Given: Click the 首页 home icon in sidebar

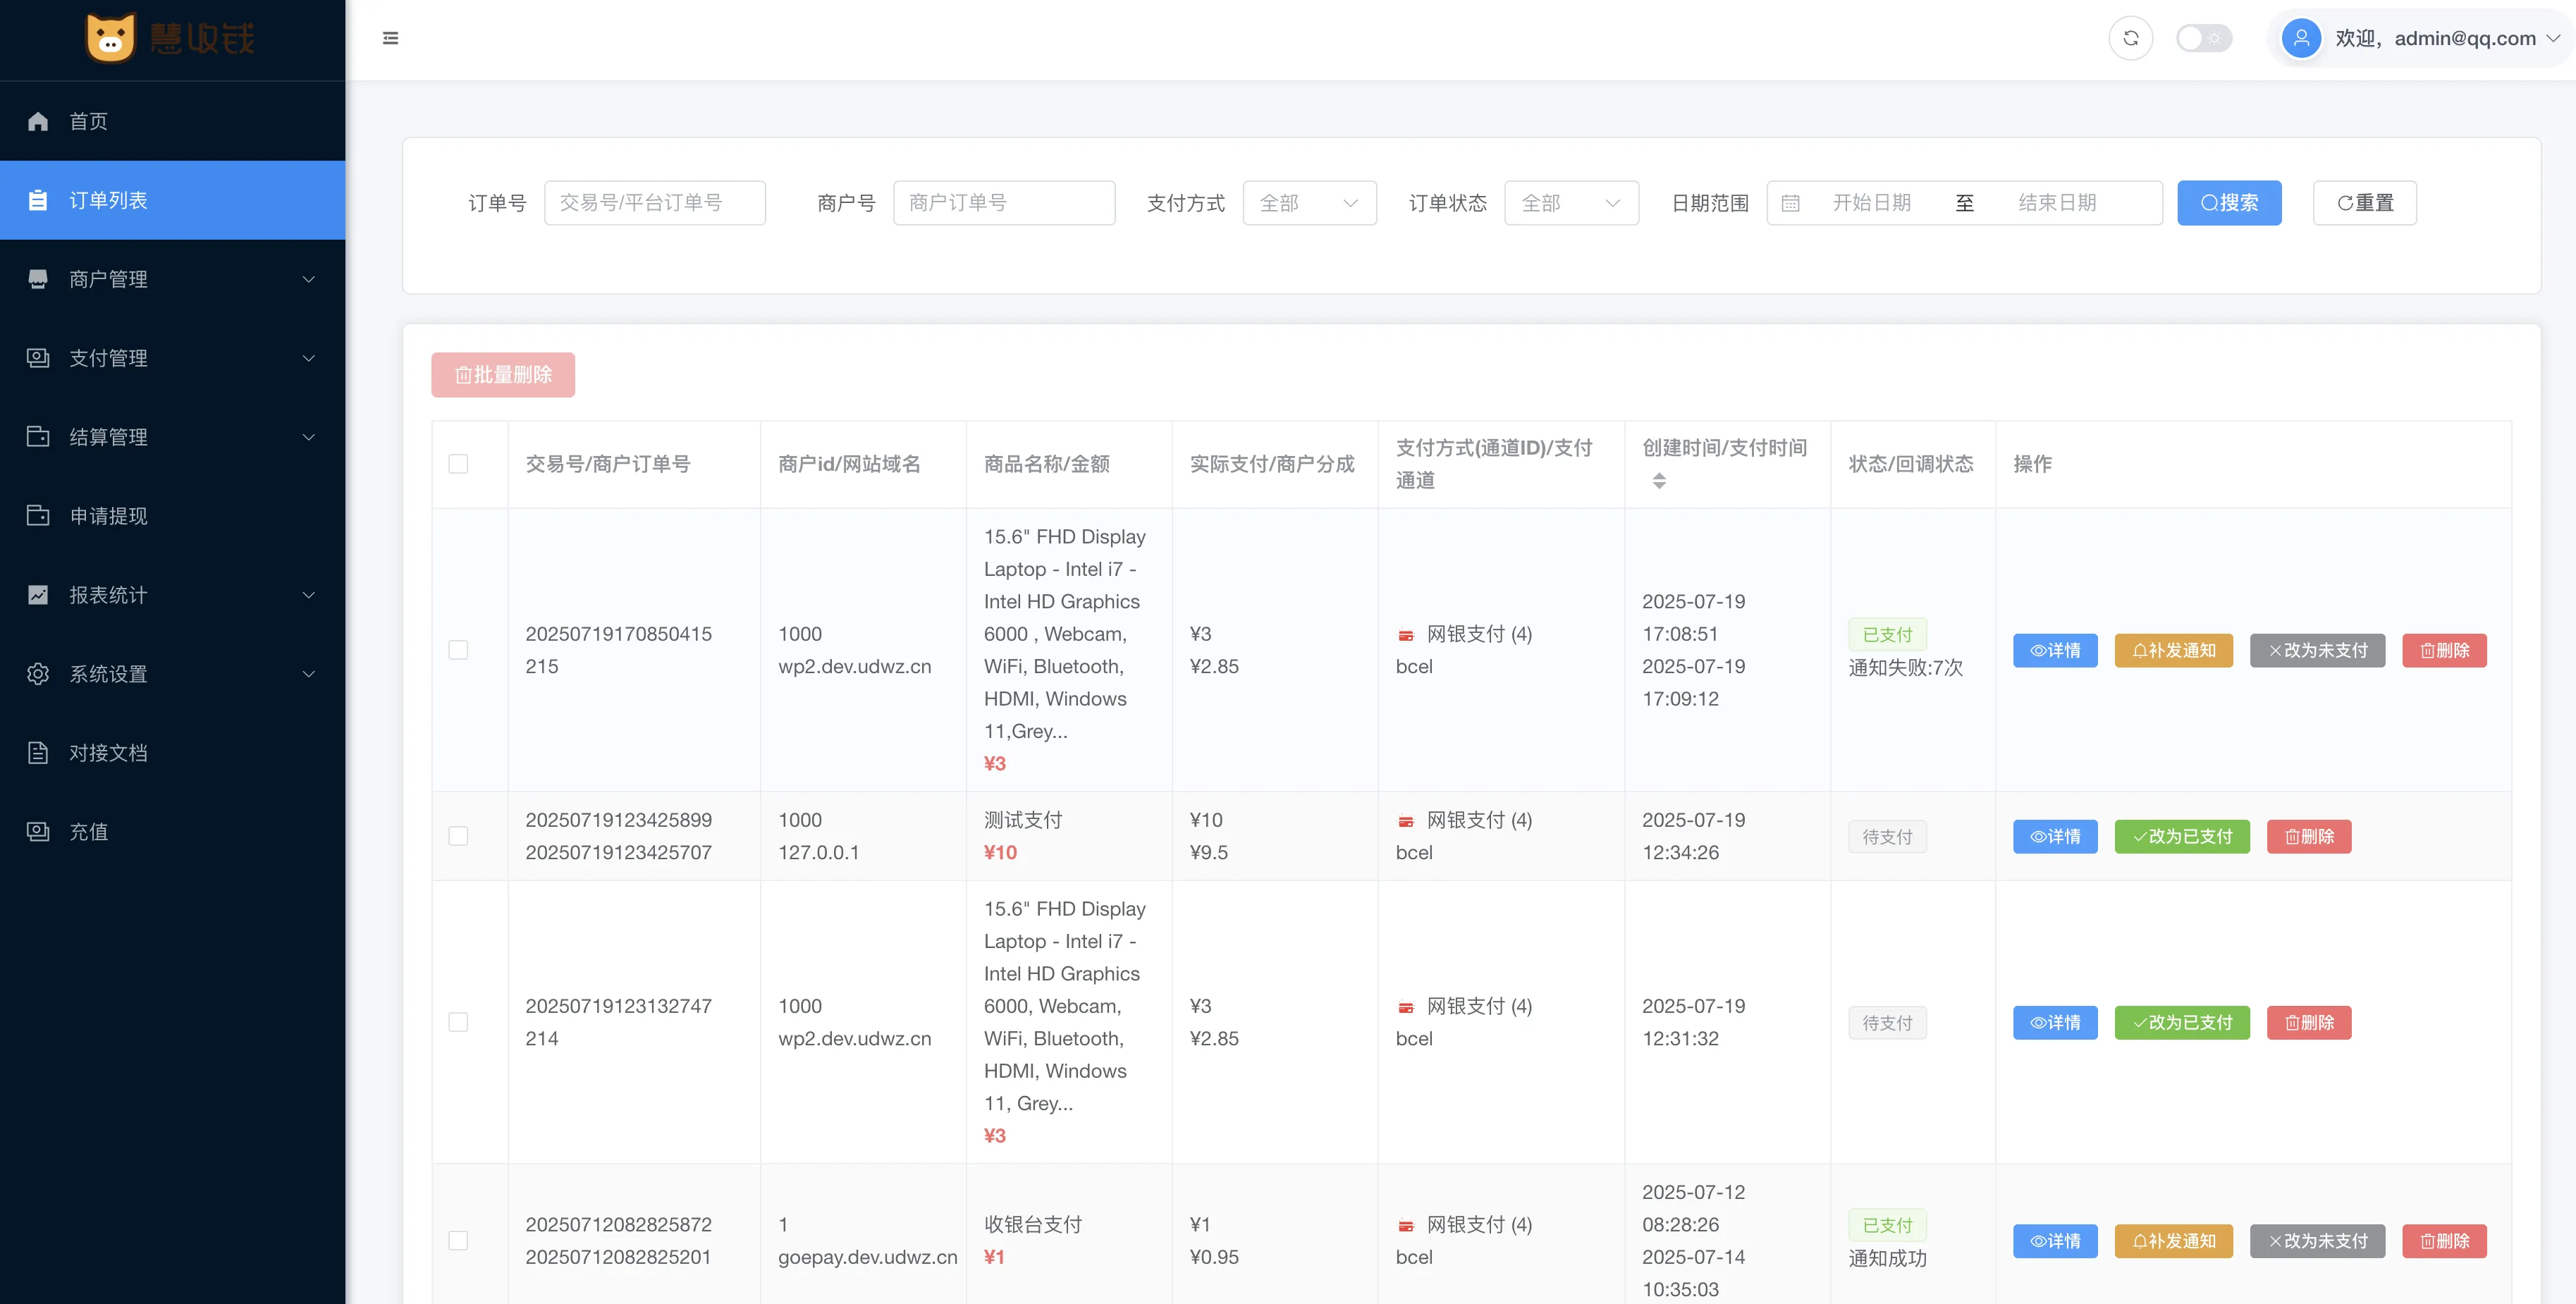Looking at the screenshot, I should click(38, 121).
